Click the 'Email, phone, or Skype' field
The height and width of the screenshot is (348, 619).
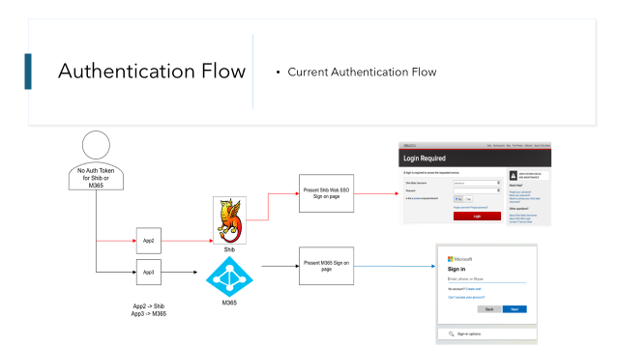point(486,279)
